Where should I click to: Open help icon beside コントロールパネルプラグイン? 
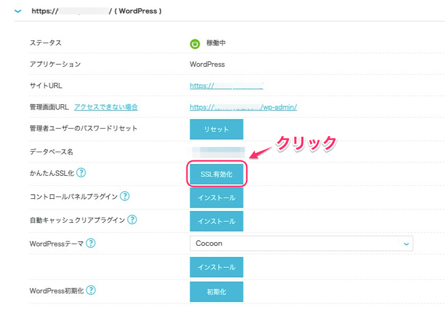(124, 196)
